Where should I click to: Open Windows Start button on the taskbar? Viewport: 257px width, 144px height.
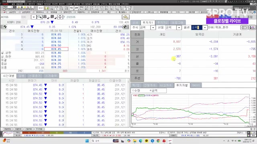87,141
